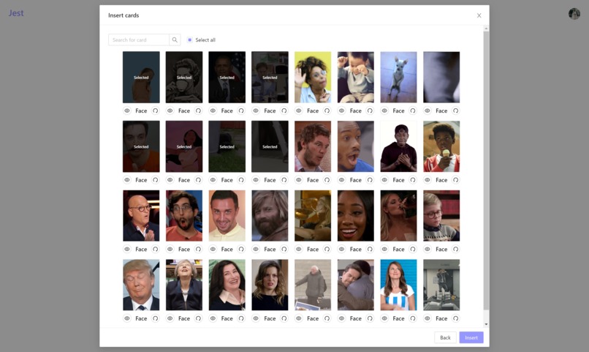Select the boy with glasses in sweater card
This screenshot has width=589, height=352.
click(441, 215)
